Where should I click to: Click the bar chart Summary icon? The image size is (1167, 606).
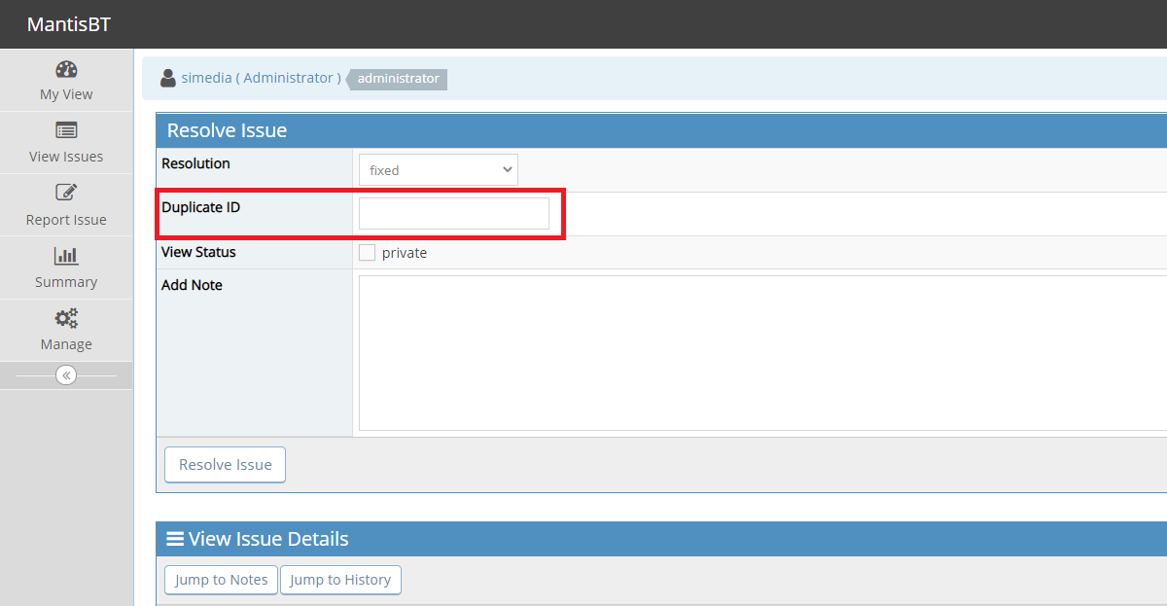tap(66, 256)
